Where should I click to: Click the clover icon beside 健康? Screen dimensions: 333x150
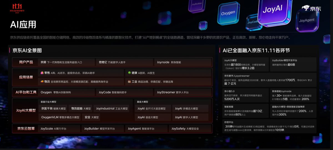(129, 73)
